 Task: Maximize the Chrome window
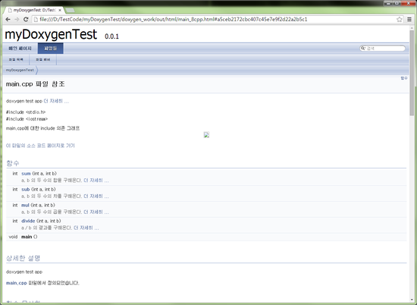point(397,3)
